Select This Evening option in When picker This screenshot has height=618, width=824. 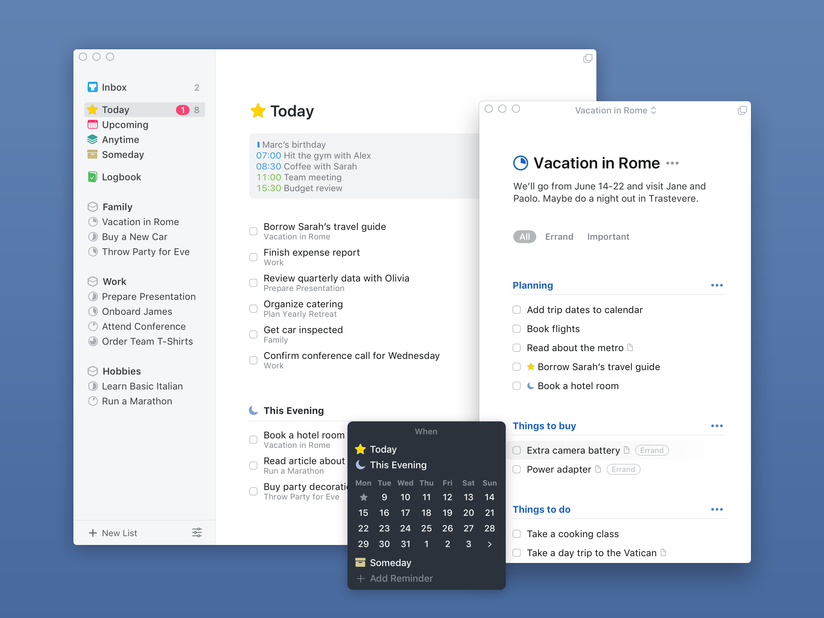tap(399, 465)
